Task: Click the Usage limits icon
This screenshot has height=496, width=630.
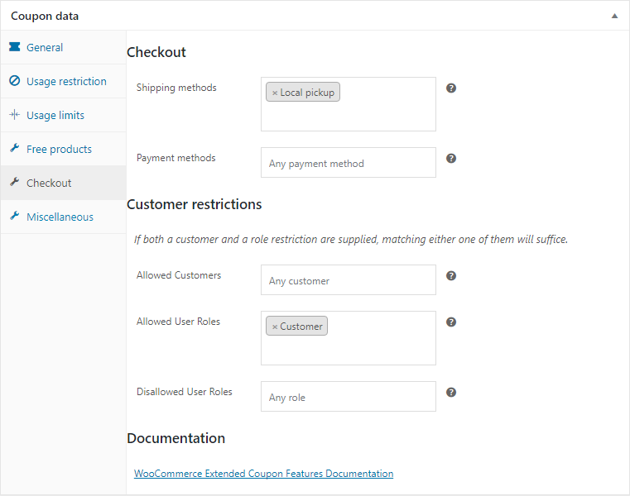Action: tap(14, 115)
